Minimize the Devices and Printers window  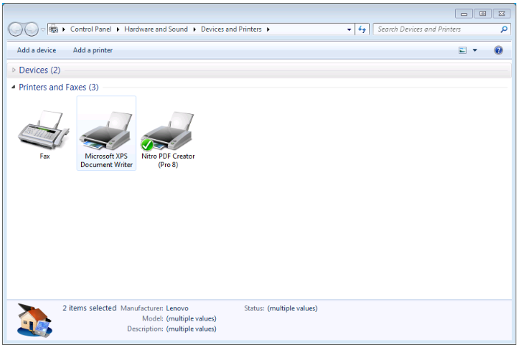coord(463,14)
